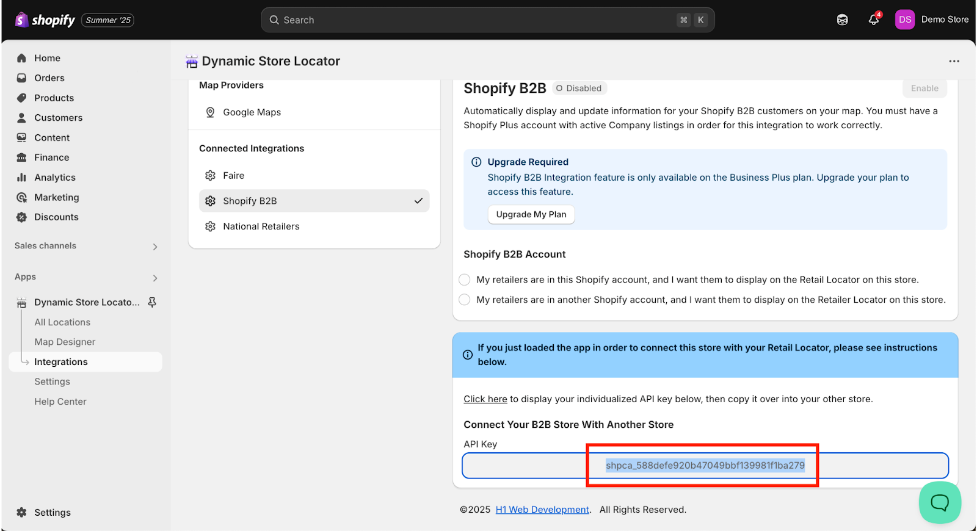Image resolution: width=977 pixels, height=531 pixels.
Task: Click the Shopify logo
Action: coord(45,20)
